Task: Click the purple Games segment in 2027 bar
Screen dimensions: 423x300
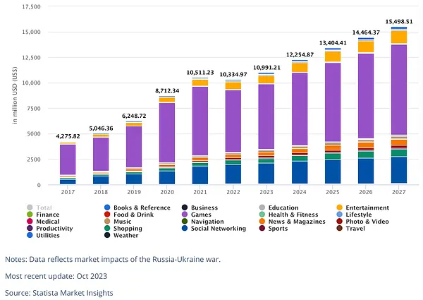Action: pos(399,90)
